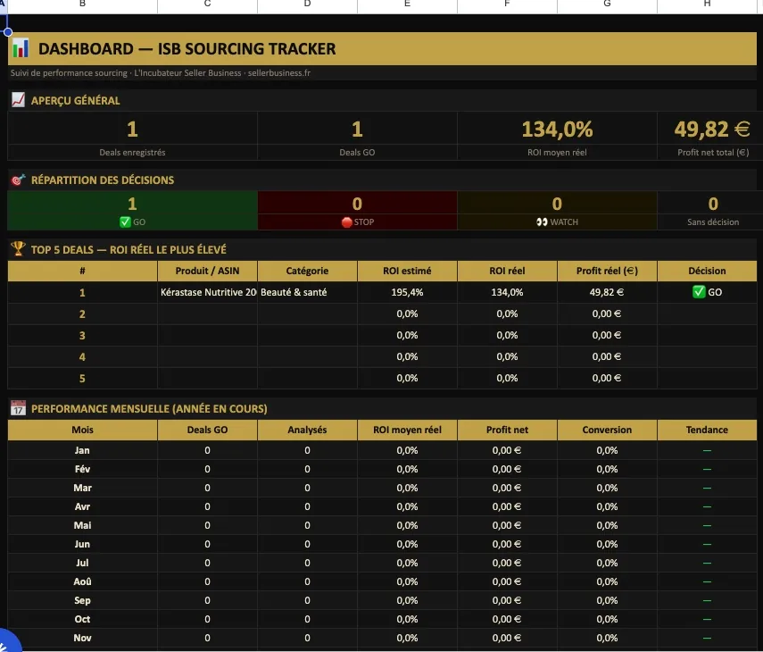The height and width of the screenshot is (652, 763).
Task: Select the Sep month cell
Action: [x=82, y=600]
